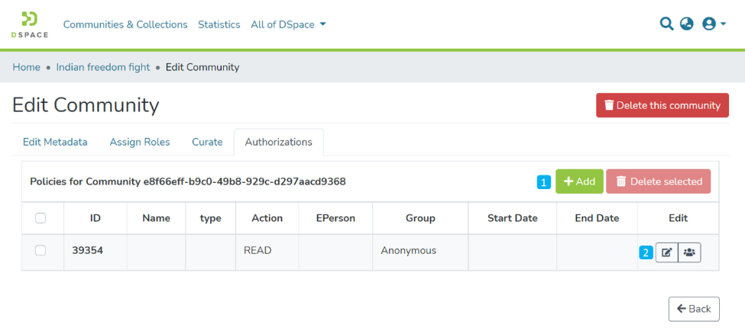Click the policy group members icon
Viewport: 745px width, 334px height.
click(x=689, y=252)
